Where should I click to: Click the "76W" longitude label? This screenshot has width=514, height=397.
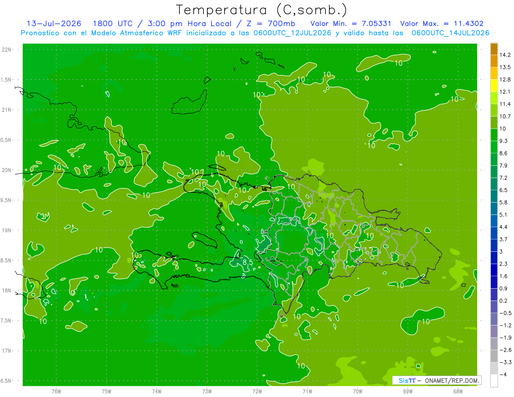(56, 391)
